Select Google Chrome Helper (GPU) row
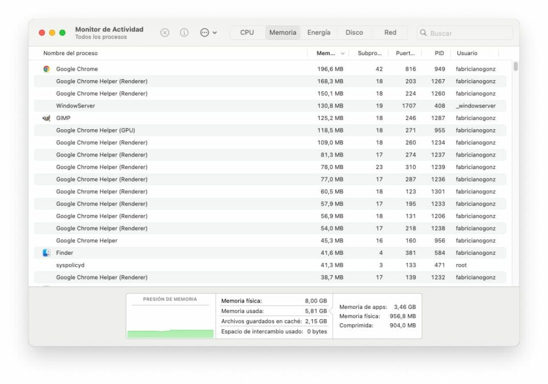Image resolution: width=548 pixels, height=384 pixels. (270, 130)
